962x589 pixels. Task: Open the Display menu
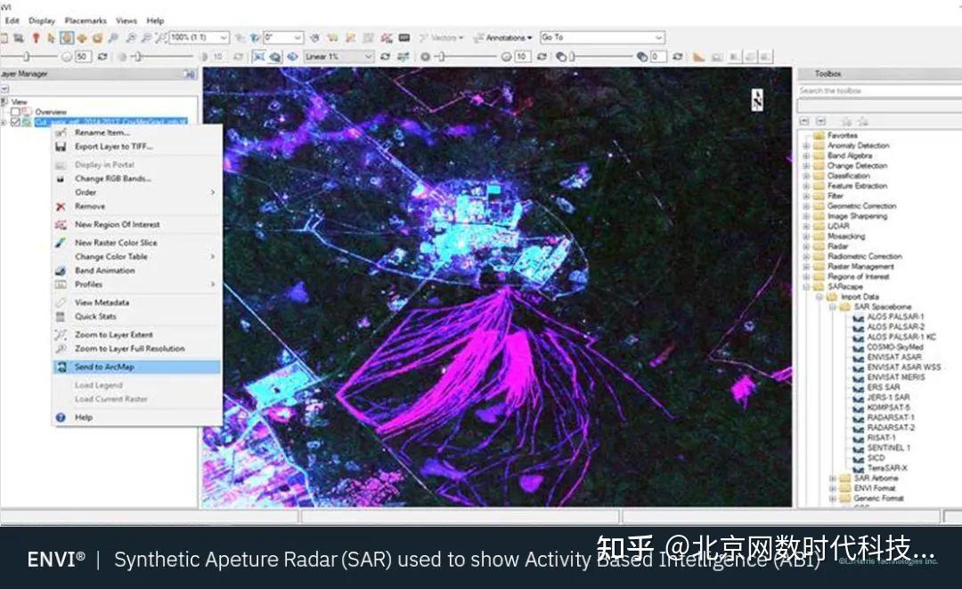click(41, 20)
